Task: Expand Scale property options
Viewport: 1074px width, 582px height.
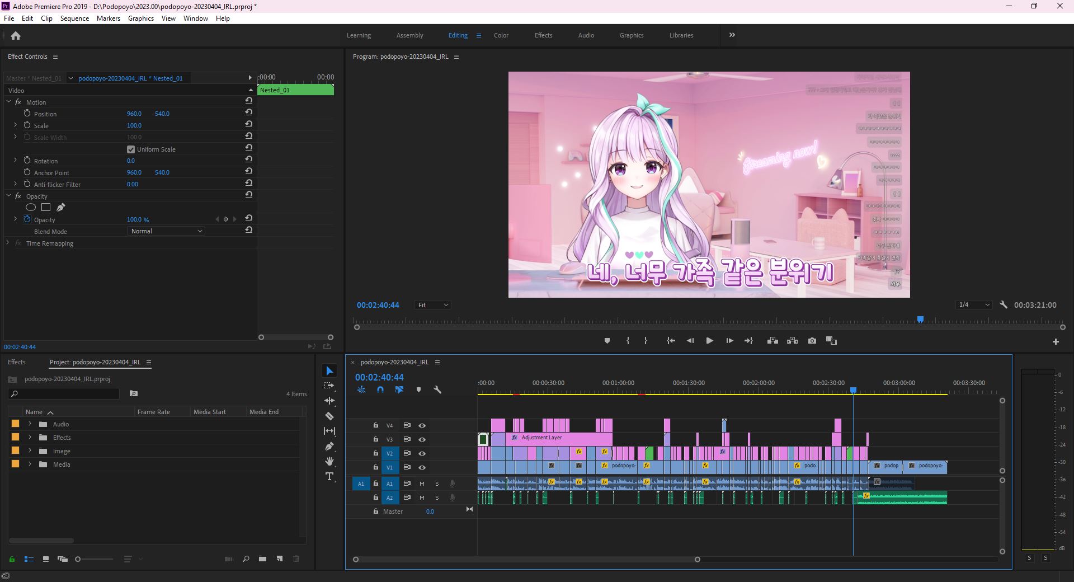Action: tap(16, 125)
